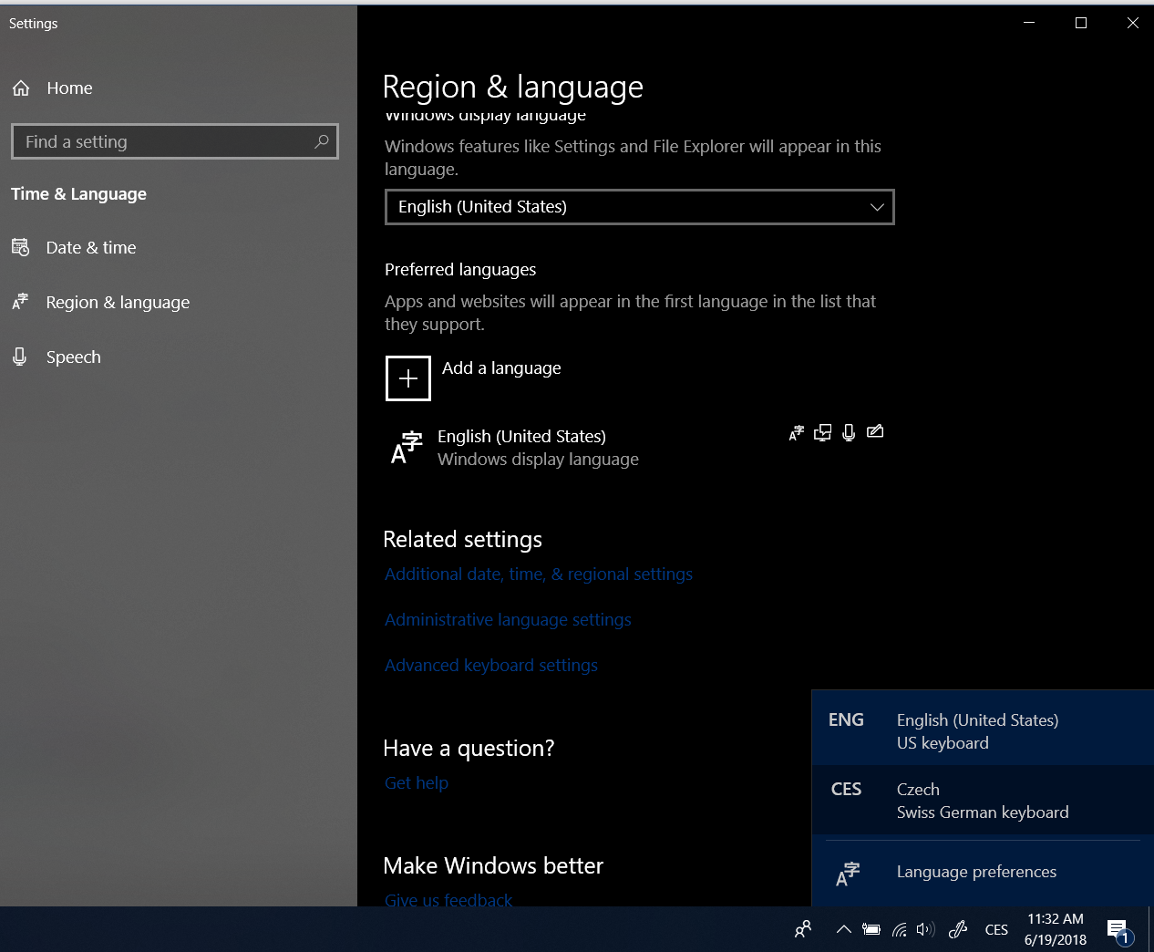The width and height of the screenshot is (1154, 952).
Task: Open the clock showing 11:32 AM
Action: pos(1056,929)
